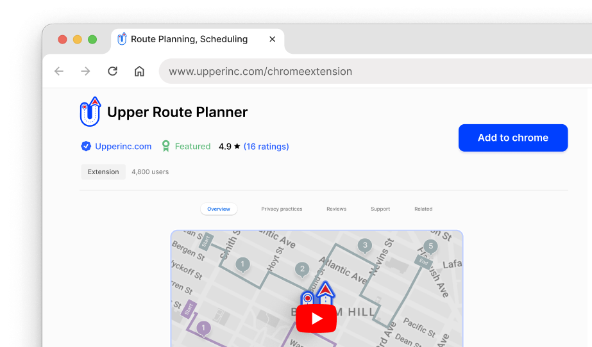Switch to the Reviews tab
Image resolution: width=592 pixels, height=347 pixels.
pos(336,209)
